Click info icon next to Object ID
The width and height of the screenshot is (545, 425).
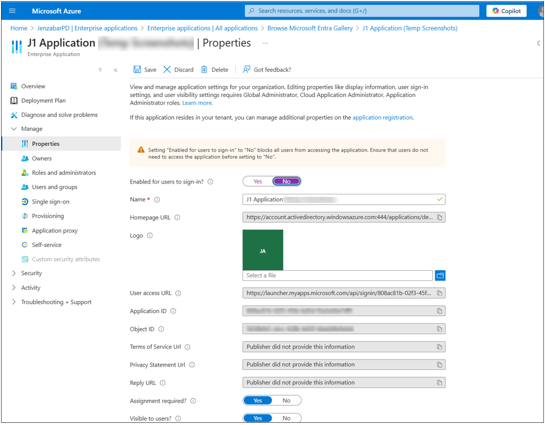[x=161, y=329]
